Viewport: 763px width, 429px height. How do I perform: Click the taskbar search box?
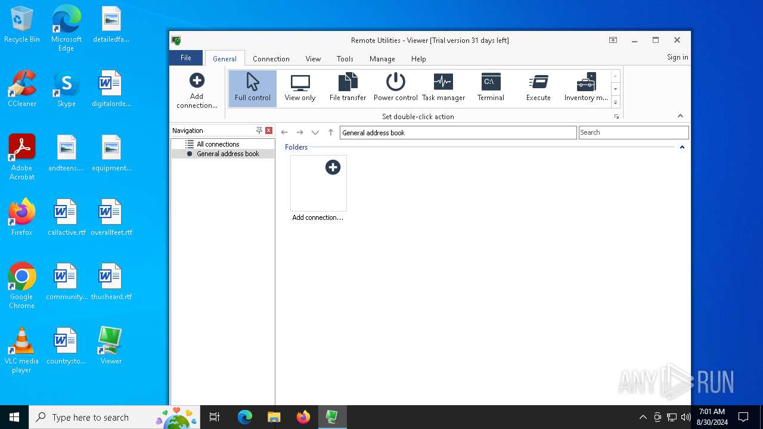tap(114, 417)
